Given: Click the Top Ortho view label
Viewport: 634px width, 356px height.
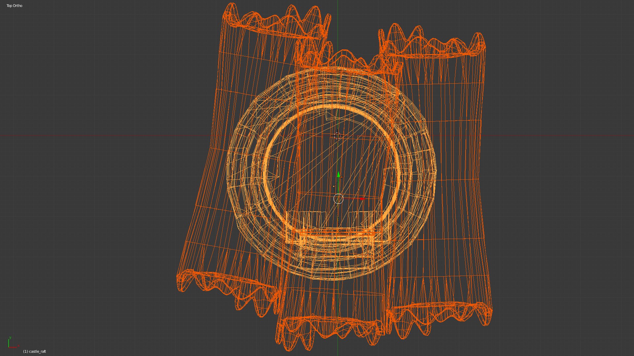Looking at the screenshot, I should point(15,6).
